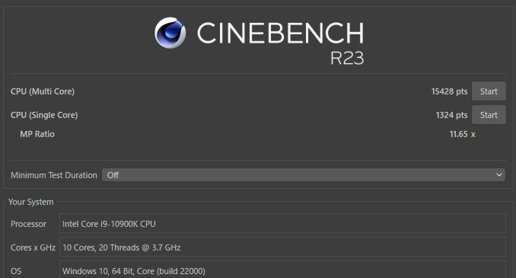Image resolution: width=516 pixels, height=278 pixels.
Task: Start the CPU Multi Core test
Action: [489, 91]
